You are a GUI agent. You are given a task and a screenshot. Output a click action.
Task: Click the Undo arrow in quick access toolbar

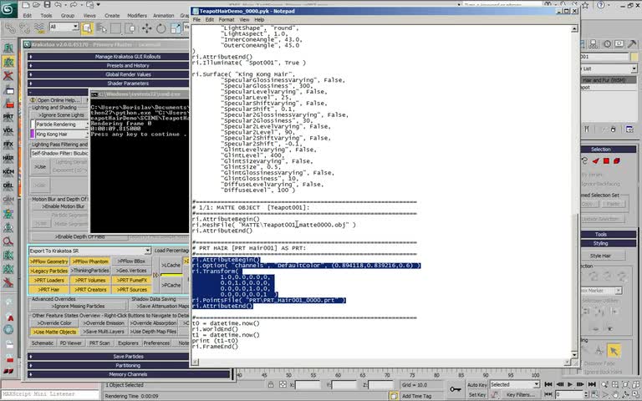59,5
